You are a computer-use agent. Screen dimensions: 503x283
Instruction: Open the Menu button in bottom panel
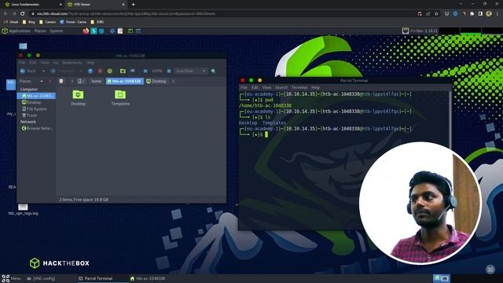[x=12, y=278]
